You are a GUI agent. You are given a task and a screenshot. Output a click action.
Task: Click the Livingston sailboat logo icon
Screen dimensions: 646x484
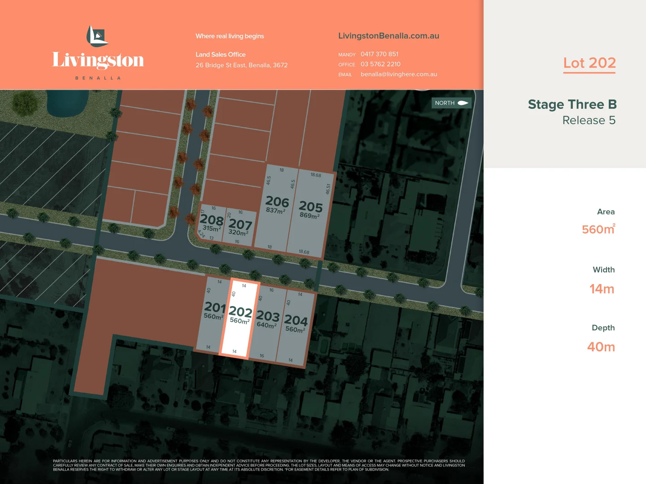coord(97,36)
